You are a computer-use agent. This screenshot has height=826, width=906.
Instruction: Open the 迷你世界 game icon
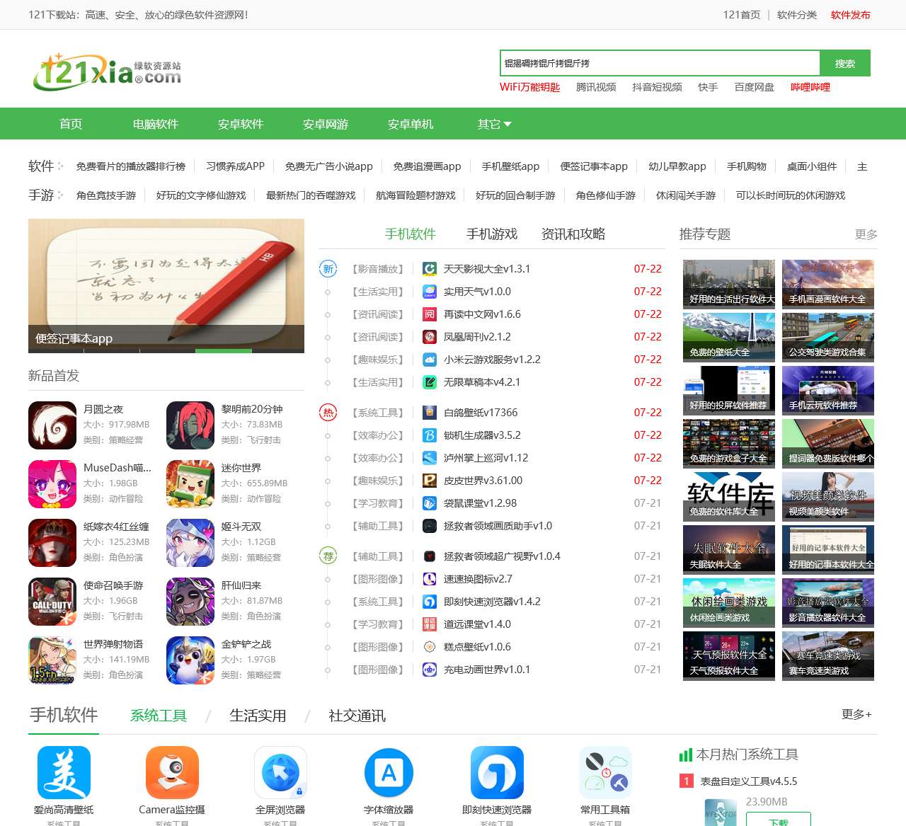[x=190, y=484]
